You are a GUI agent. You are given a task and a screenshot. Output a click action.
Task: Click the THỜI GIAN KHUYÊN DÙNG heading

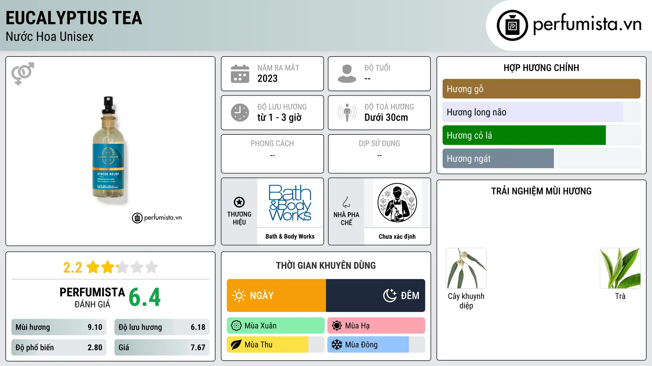326,265
